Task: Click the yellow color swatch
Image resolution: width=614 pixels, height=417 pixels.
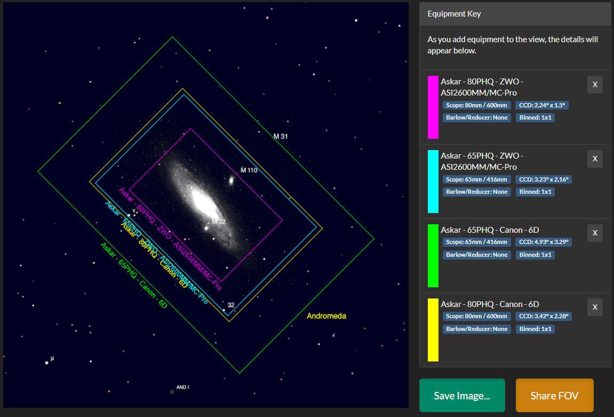Action: 433,330
